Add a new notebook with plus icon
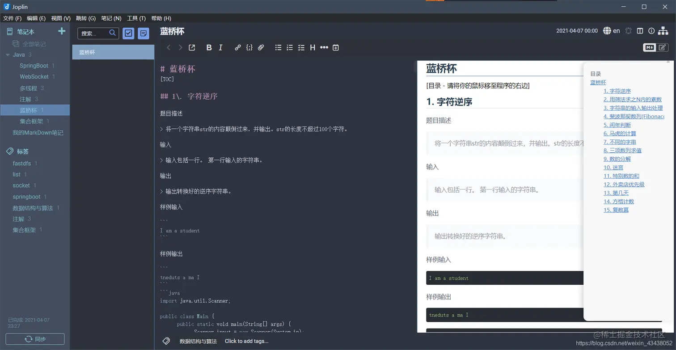676x350 pixels. click(x=62, y=31)
